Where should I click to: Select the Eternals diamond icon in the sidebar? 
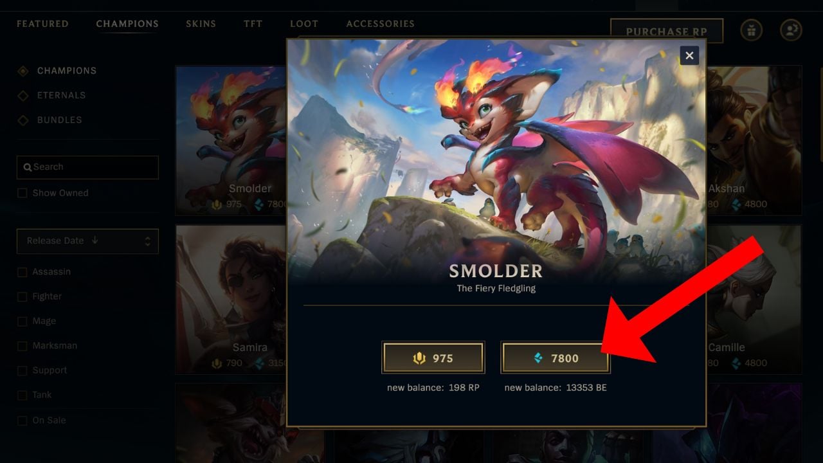click(23, 95)
